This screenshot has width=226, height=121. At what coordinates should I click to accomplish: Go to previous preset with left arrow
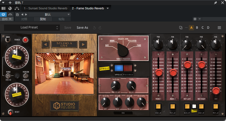pos(22,15)
